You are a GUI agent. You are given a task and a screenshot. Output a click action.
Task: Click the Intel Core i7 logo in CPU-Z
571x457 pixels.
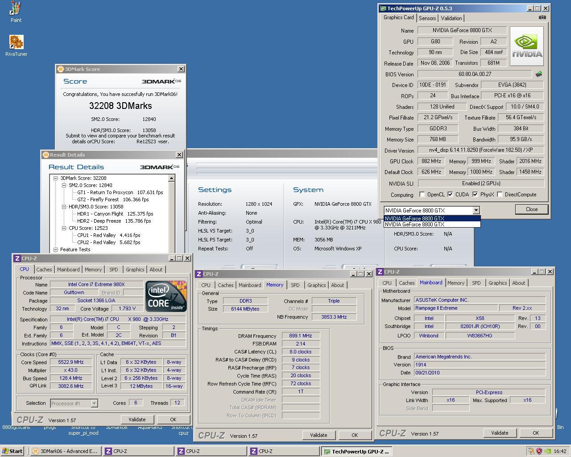[166, 296]
